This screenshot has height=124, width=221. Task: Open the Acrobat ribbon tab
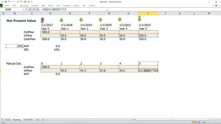pyautogui.click(x=91, y=6)
